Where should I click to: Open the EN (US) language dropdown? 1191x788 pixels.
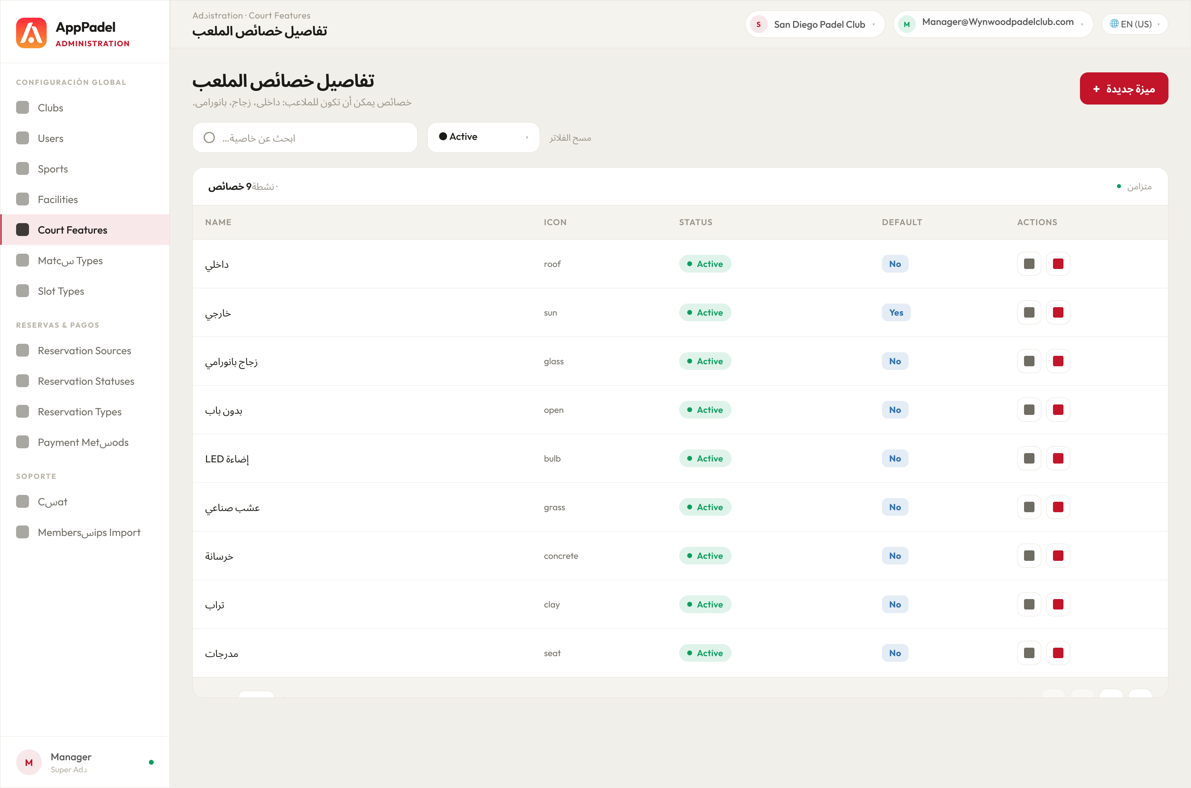point(1135,24)
